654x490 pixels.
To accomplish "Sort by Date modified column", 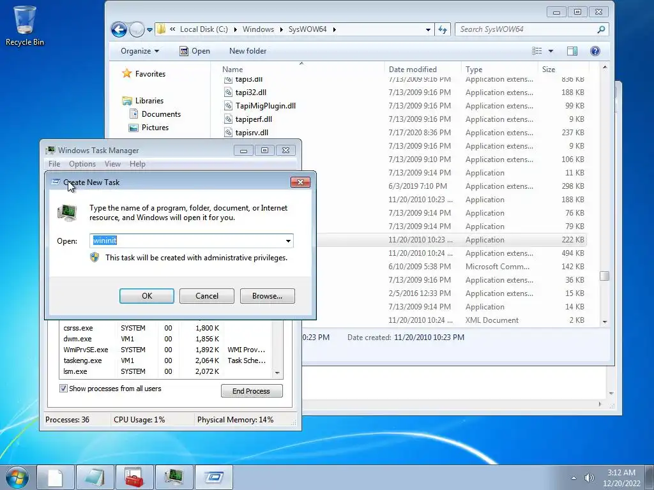I will [423, 69].
